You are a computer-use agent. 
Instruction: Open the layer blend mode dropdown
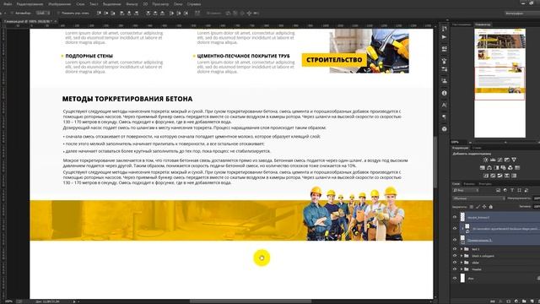click(x=478, y=198)
